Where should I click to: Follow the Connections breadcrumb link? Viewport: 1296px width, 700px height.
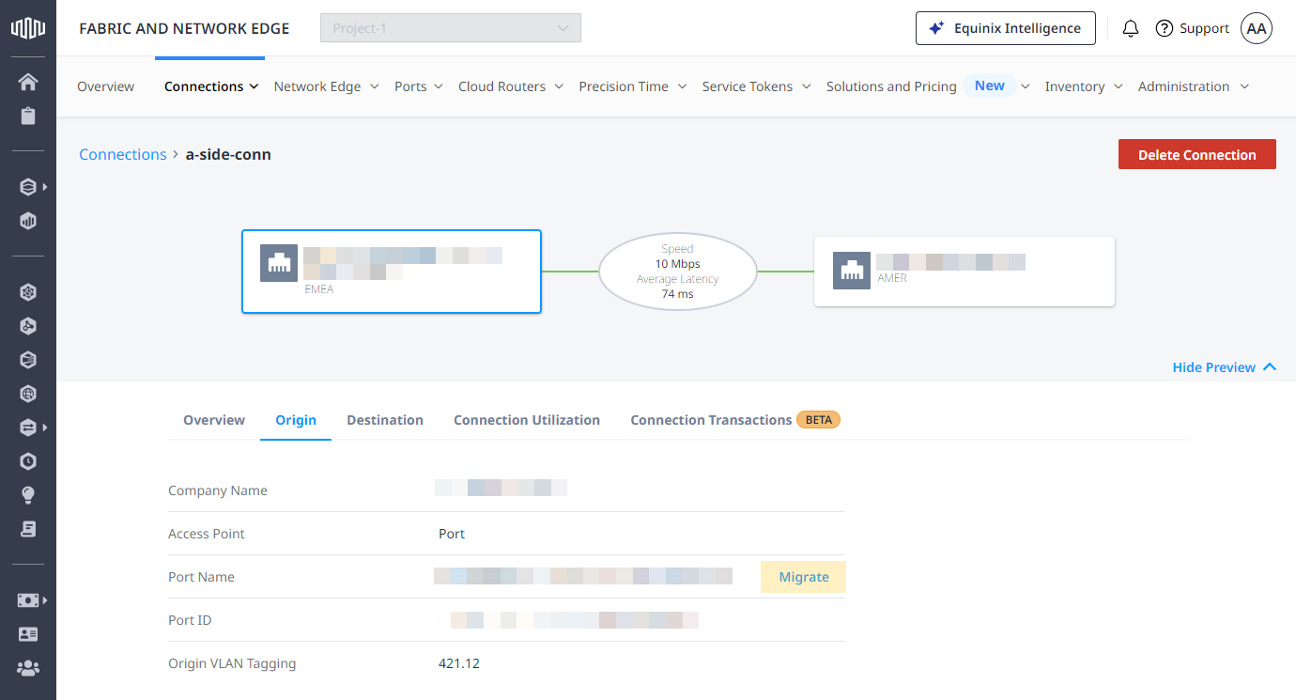pos(123,155)
